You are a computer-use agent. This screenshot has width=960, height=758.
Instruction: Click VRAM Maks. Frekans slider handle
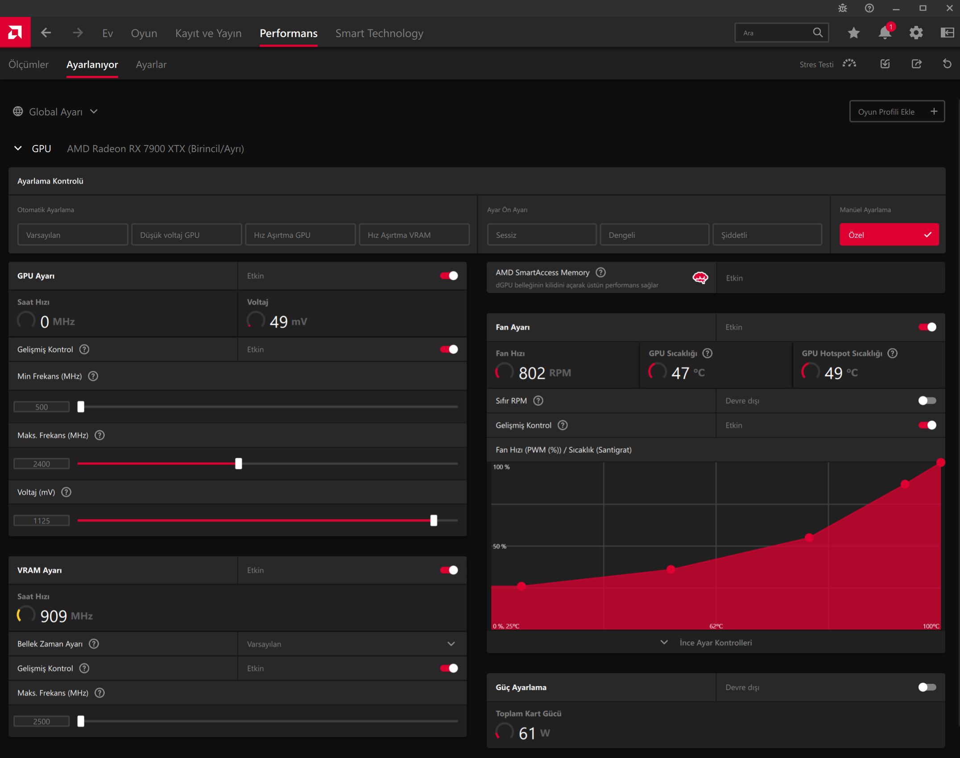point(81,721)
